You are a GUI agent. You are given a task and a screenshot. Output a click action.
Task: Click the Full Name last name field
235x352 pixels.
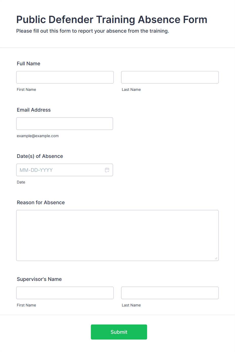170,77
